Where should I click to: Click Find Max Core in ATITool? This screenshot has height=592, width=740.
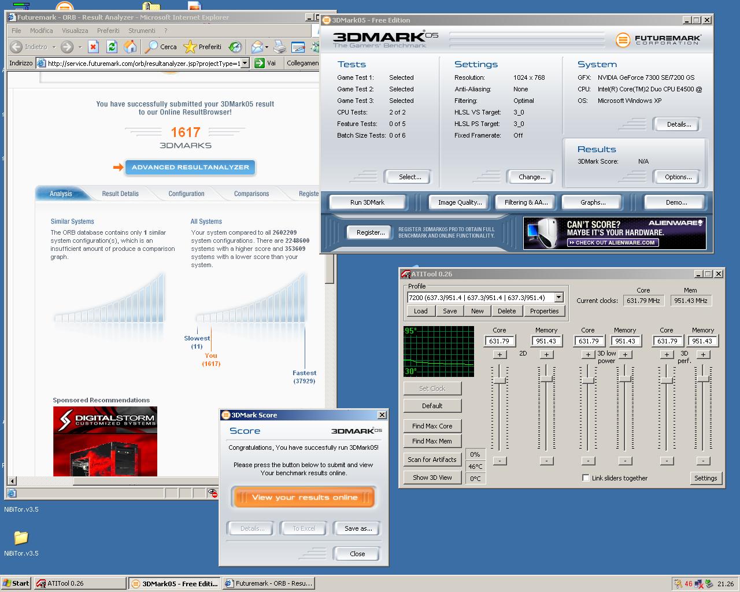(432, 426)
